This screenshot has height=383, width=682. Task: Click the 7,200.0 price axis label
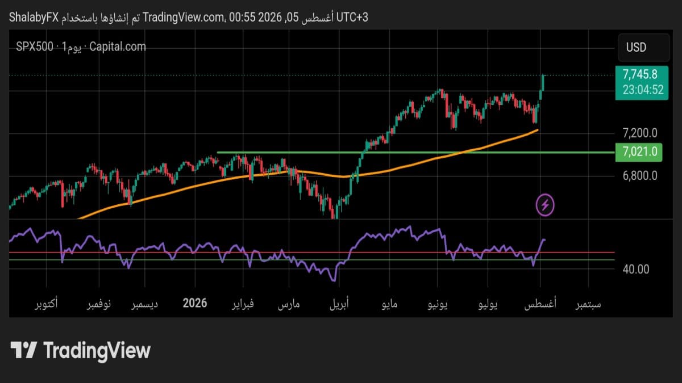point(640,133)
